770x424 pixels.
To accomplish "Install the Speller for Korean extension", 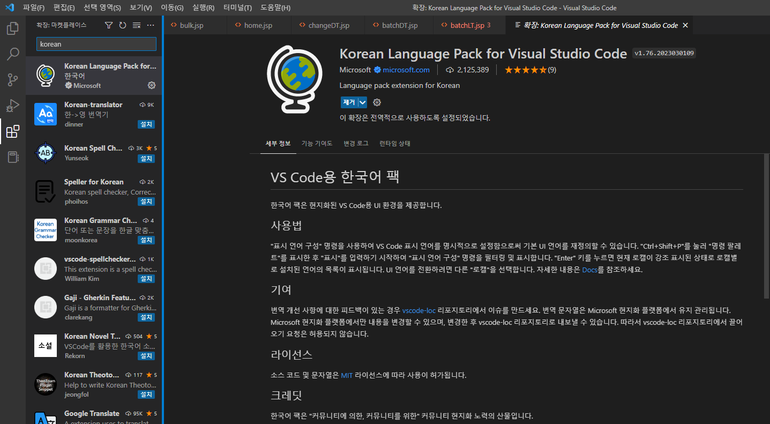I will point(146,202).
